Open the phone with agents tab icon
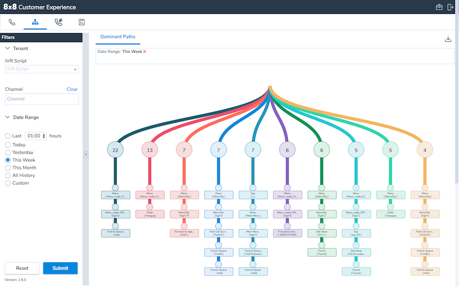The image size is (459, 287). [x=59, y=22]
